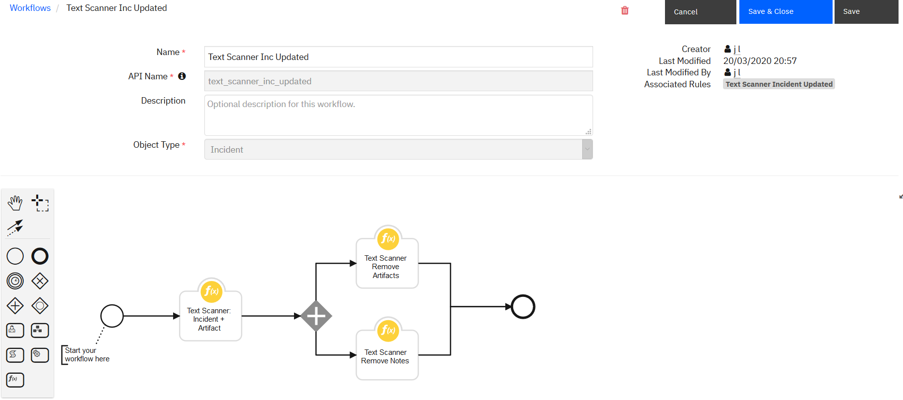Pick the start event circle in palette
The image size is (903, 400).
(x=15, y=256)
